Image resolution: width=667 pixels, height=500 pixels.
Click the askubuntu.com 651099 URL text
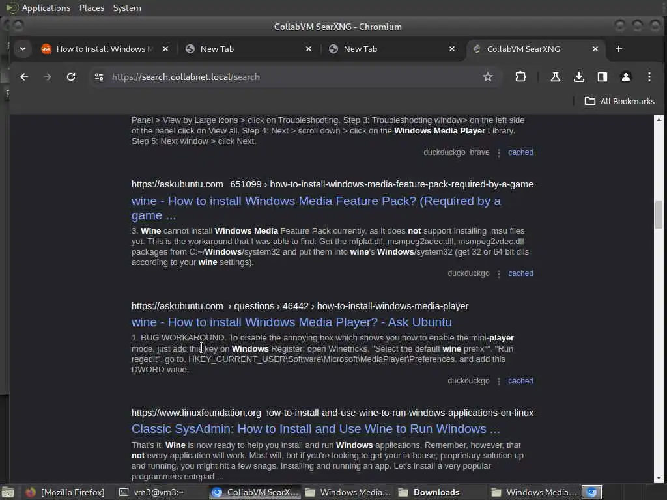point(332,184)
